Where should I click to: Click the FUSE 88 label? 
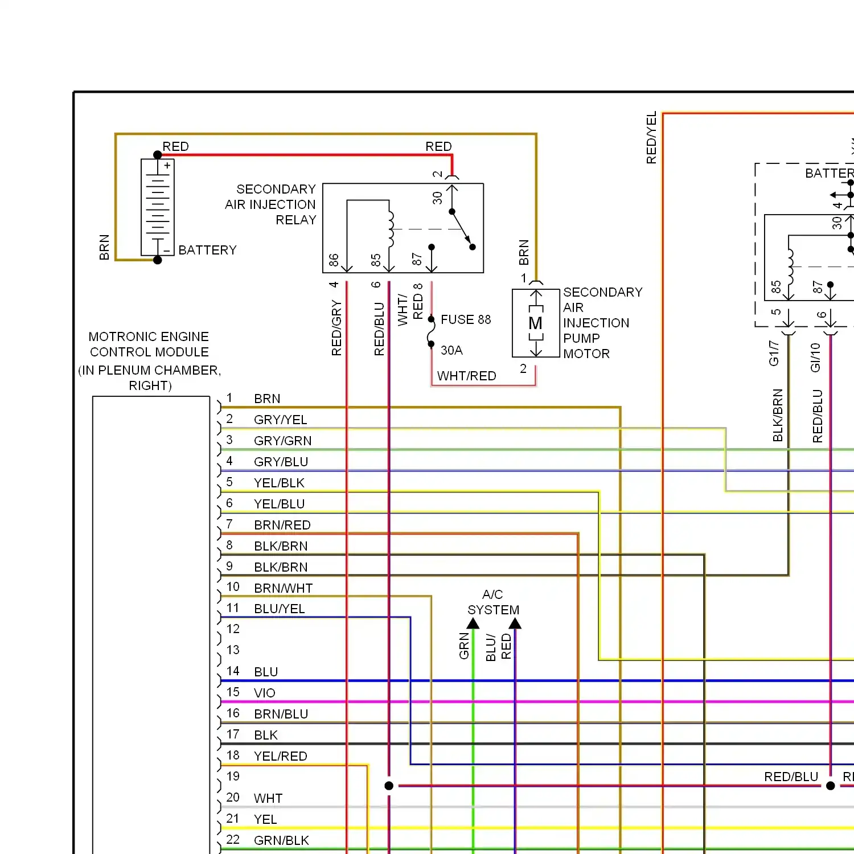tap(466, 319)
